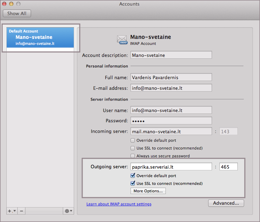
Task: Click the Advanced... button
Action: [x=226, y=203]
